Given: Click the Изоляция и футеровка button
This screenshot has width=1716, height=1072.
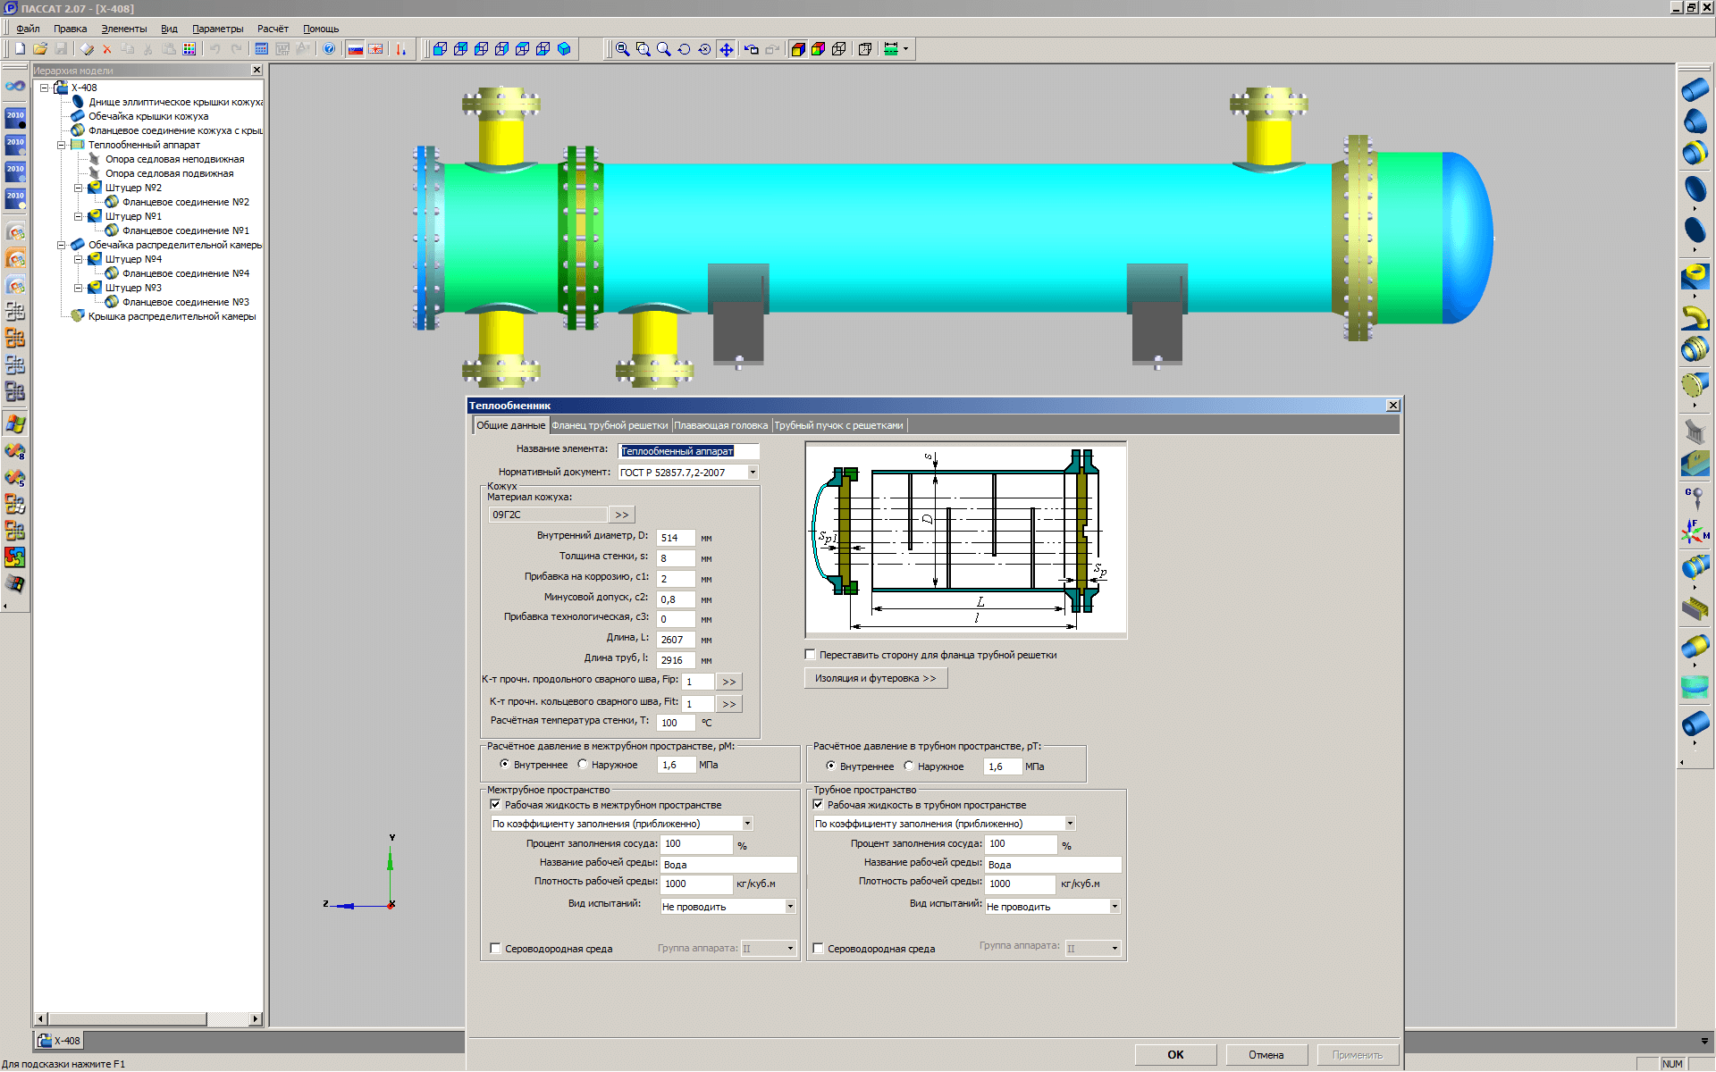Looking at the screenshot, I should pos(875,678).
